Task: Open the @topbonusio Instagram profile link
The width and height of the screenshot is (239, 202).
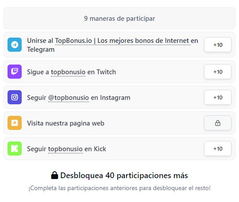Action: click(x=69, y=98)
